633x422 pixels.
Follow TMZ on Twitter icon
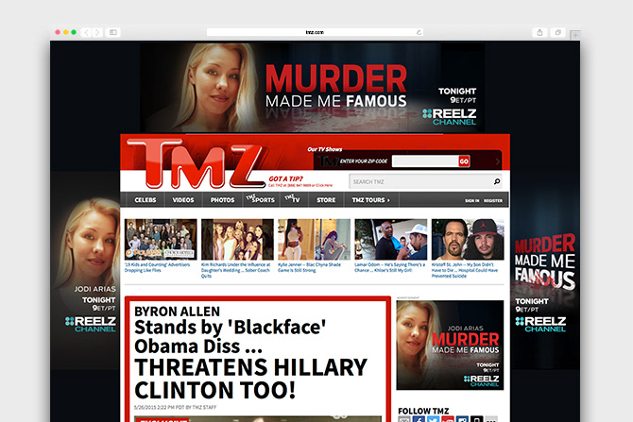click(x=433, y=419)
